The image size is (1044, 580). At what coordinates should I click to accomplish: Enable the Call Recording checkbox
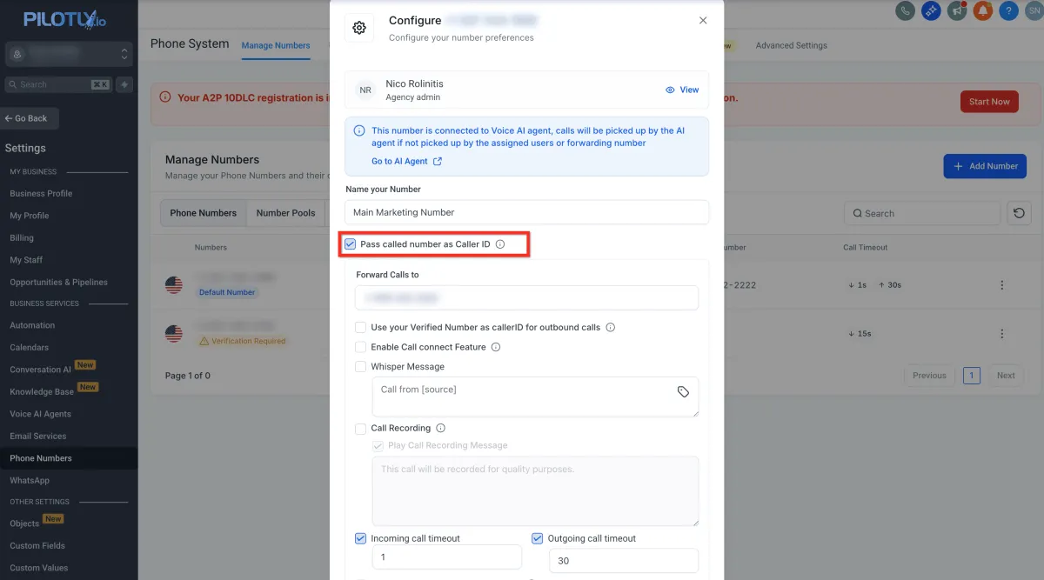pos(360,428)
